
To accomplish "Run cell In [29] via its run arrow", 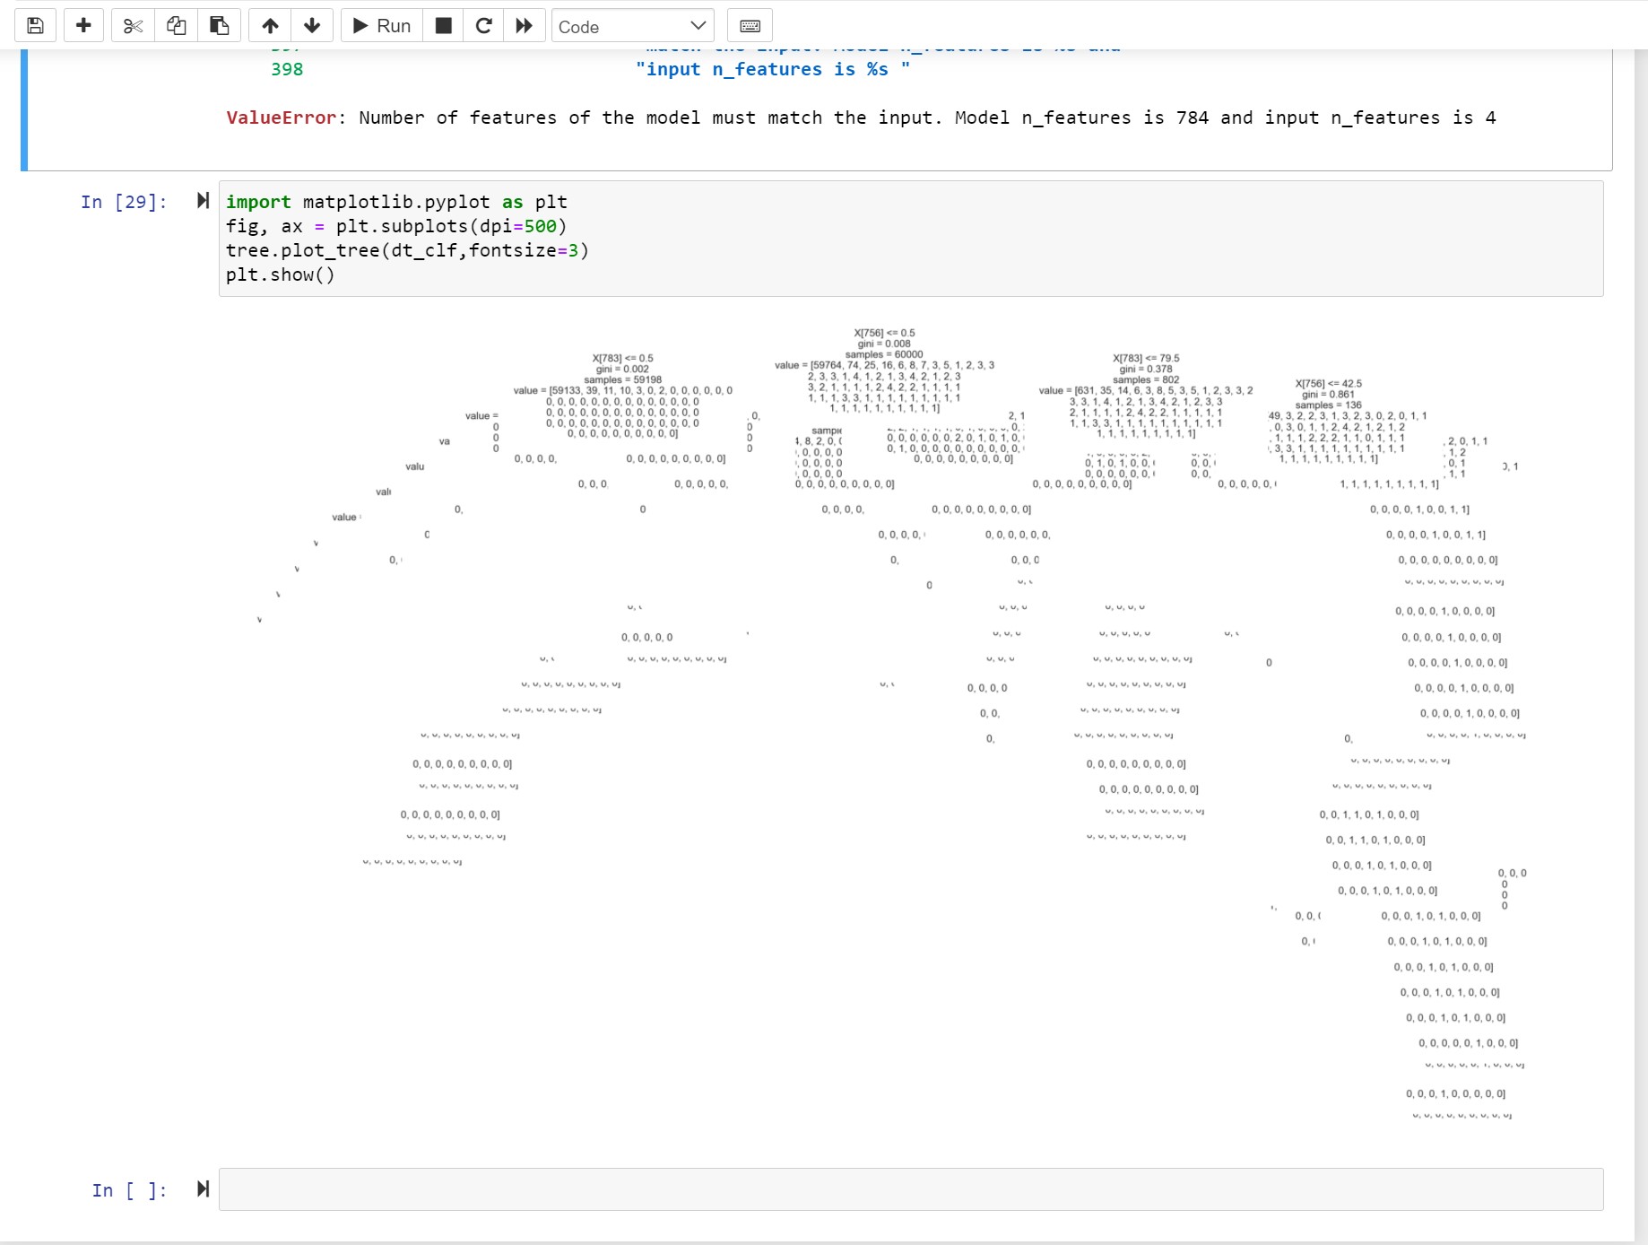I will point(204,201).
